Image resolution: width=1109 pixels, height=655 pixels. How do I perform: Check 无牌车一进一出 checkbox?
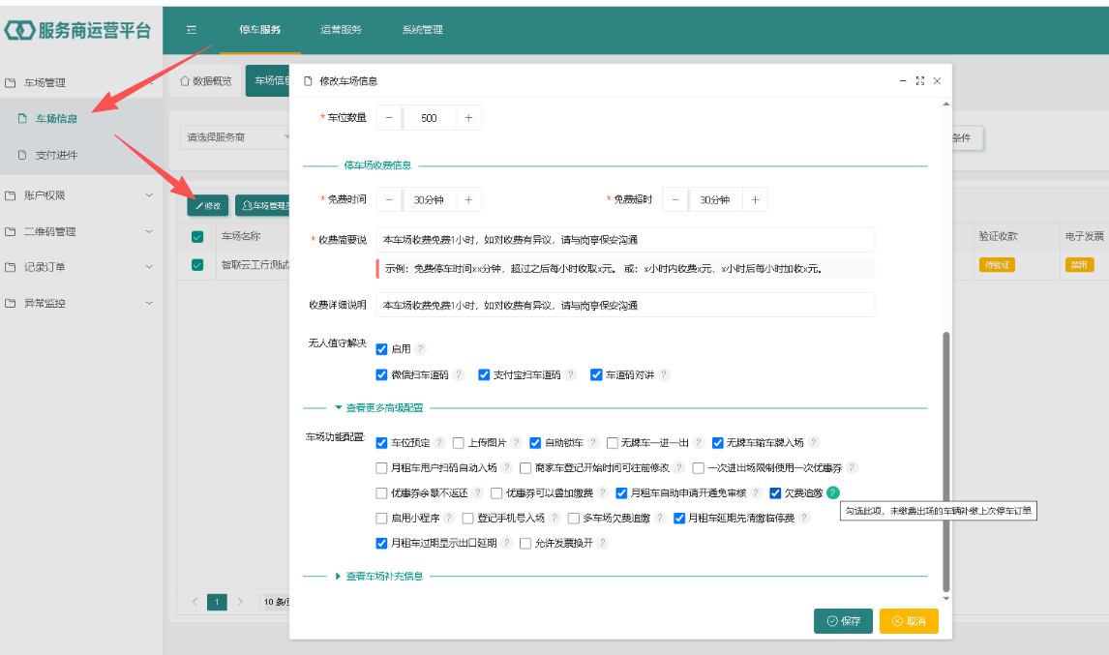point(613,443)
